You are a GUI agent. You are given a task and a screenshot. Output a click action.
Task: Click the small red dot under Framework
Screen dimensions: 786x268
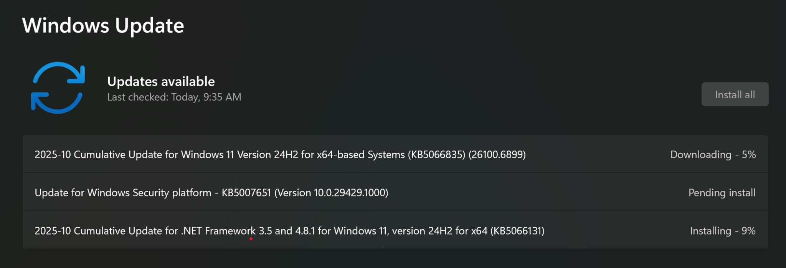click(x=251, y=239)
